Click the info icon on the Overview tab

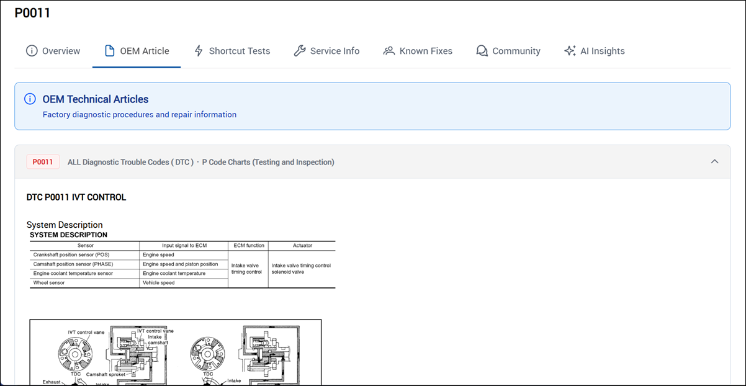tap(32, 51)
